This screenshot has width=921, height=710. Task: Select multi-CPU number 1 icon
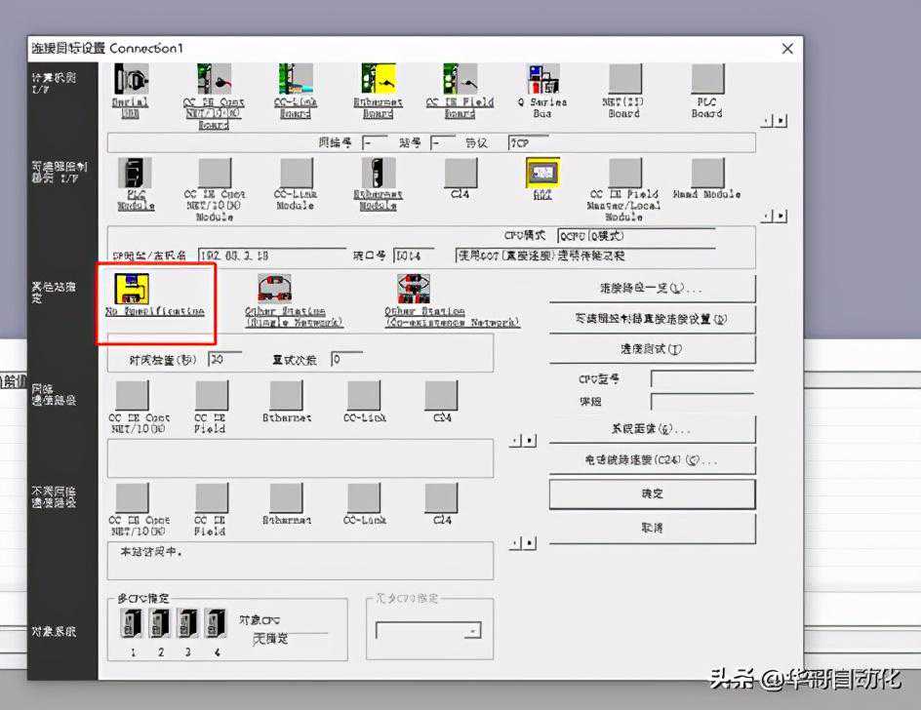tap(132, 622)
